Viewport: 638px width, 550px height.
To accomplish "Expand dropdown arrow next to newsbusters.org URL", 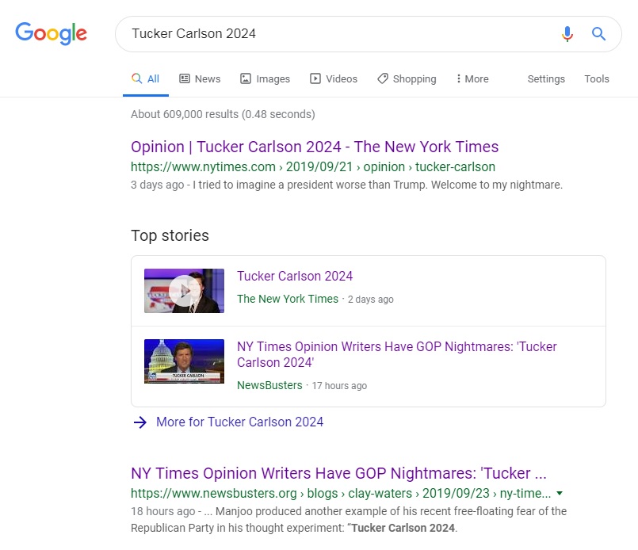I will [x=560, y=494].
